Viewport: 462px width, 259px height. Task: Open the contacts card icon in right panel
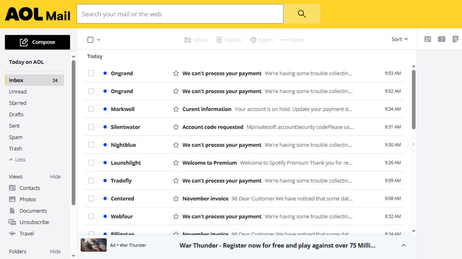pyautogui.click(x=428, y=39)
